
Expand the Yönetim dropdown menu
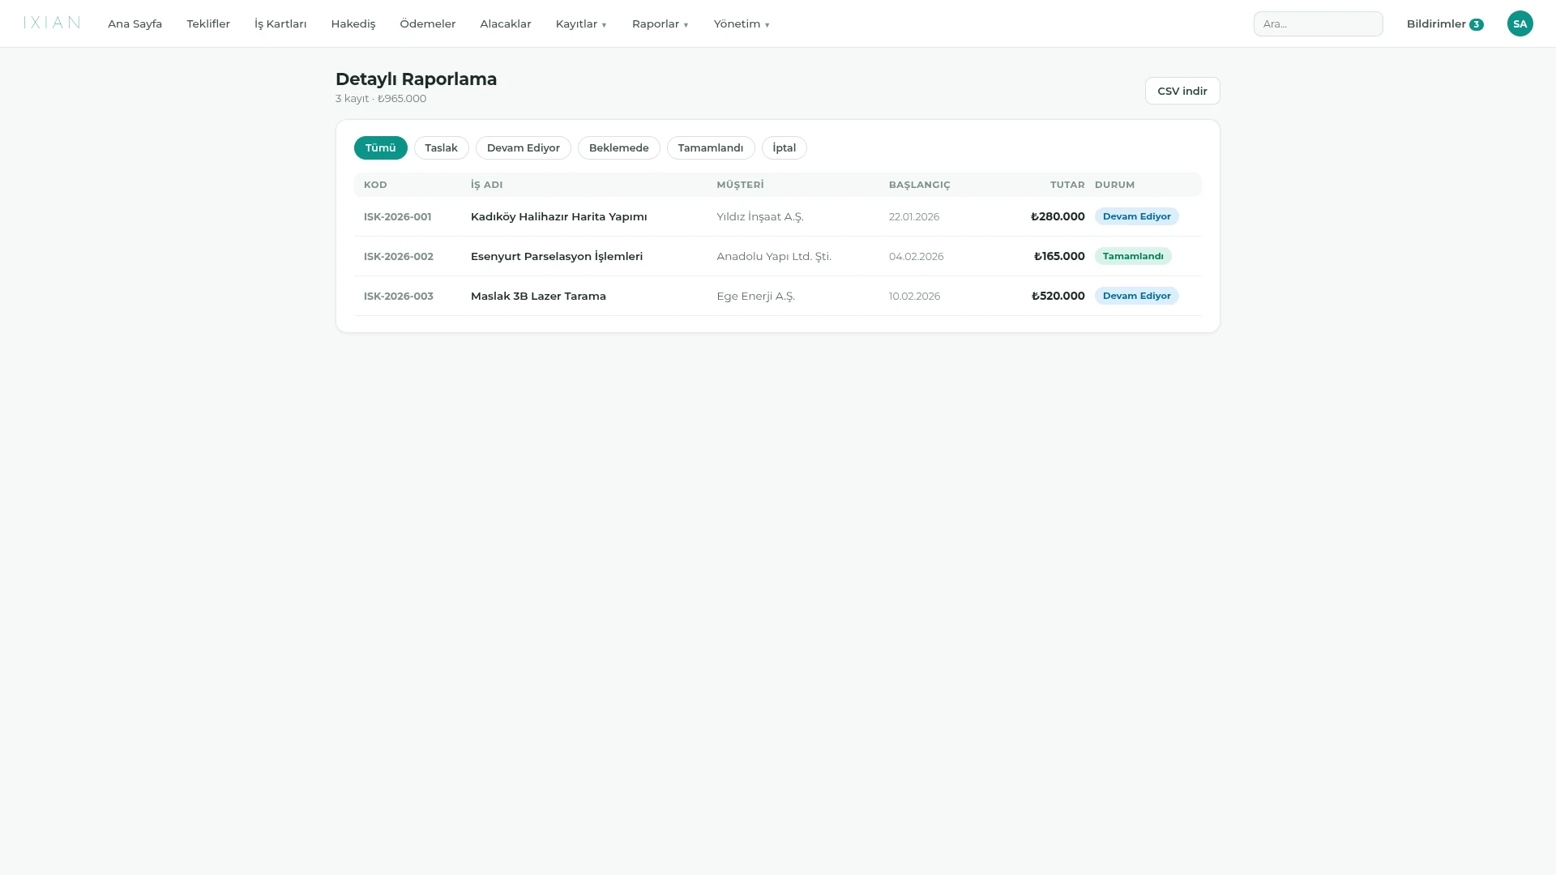click(x=742, y=23)
